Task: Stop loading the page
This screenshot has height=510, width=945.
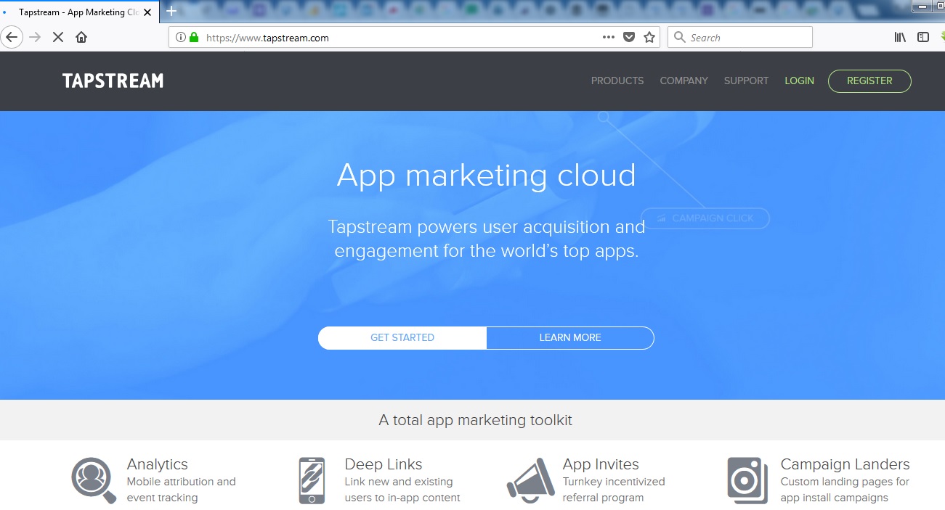Action: click(58, 37)
